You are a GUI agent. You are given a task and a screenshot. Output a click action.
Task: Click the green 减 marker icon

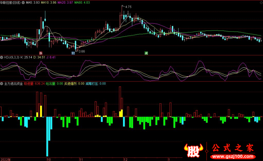coord(146,53)
